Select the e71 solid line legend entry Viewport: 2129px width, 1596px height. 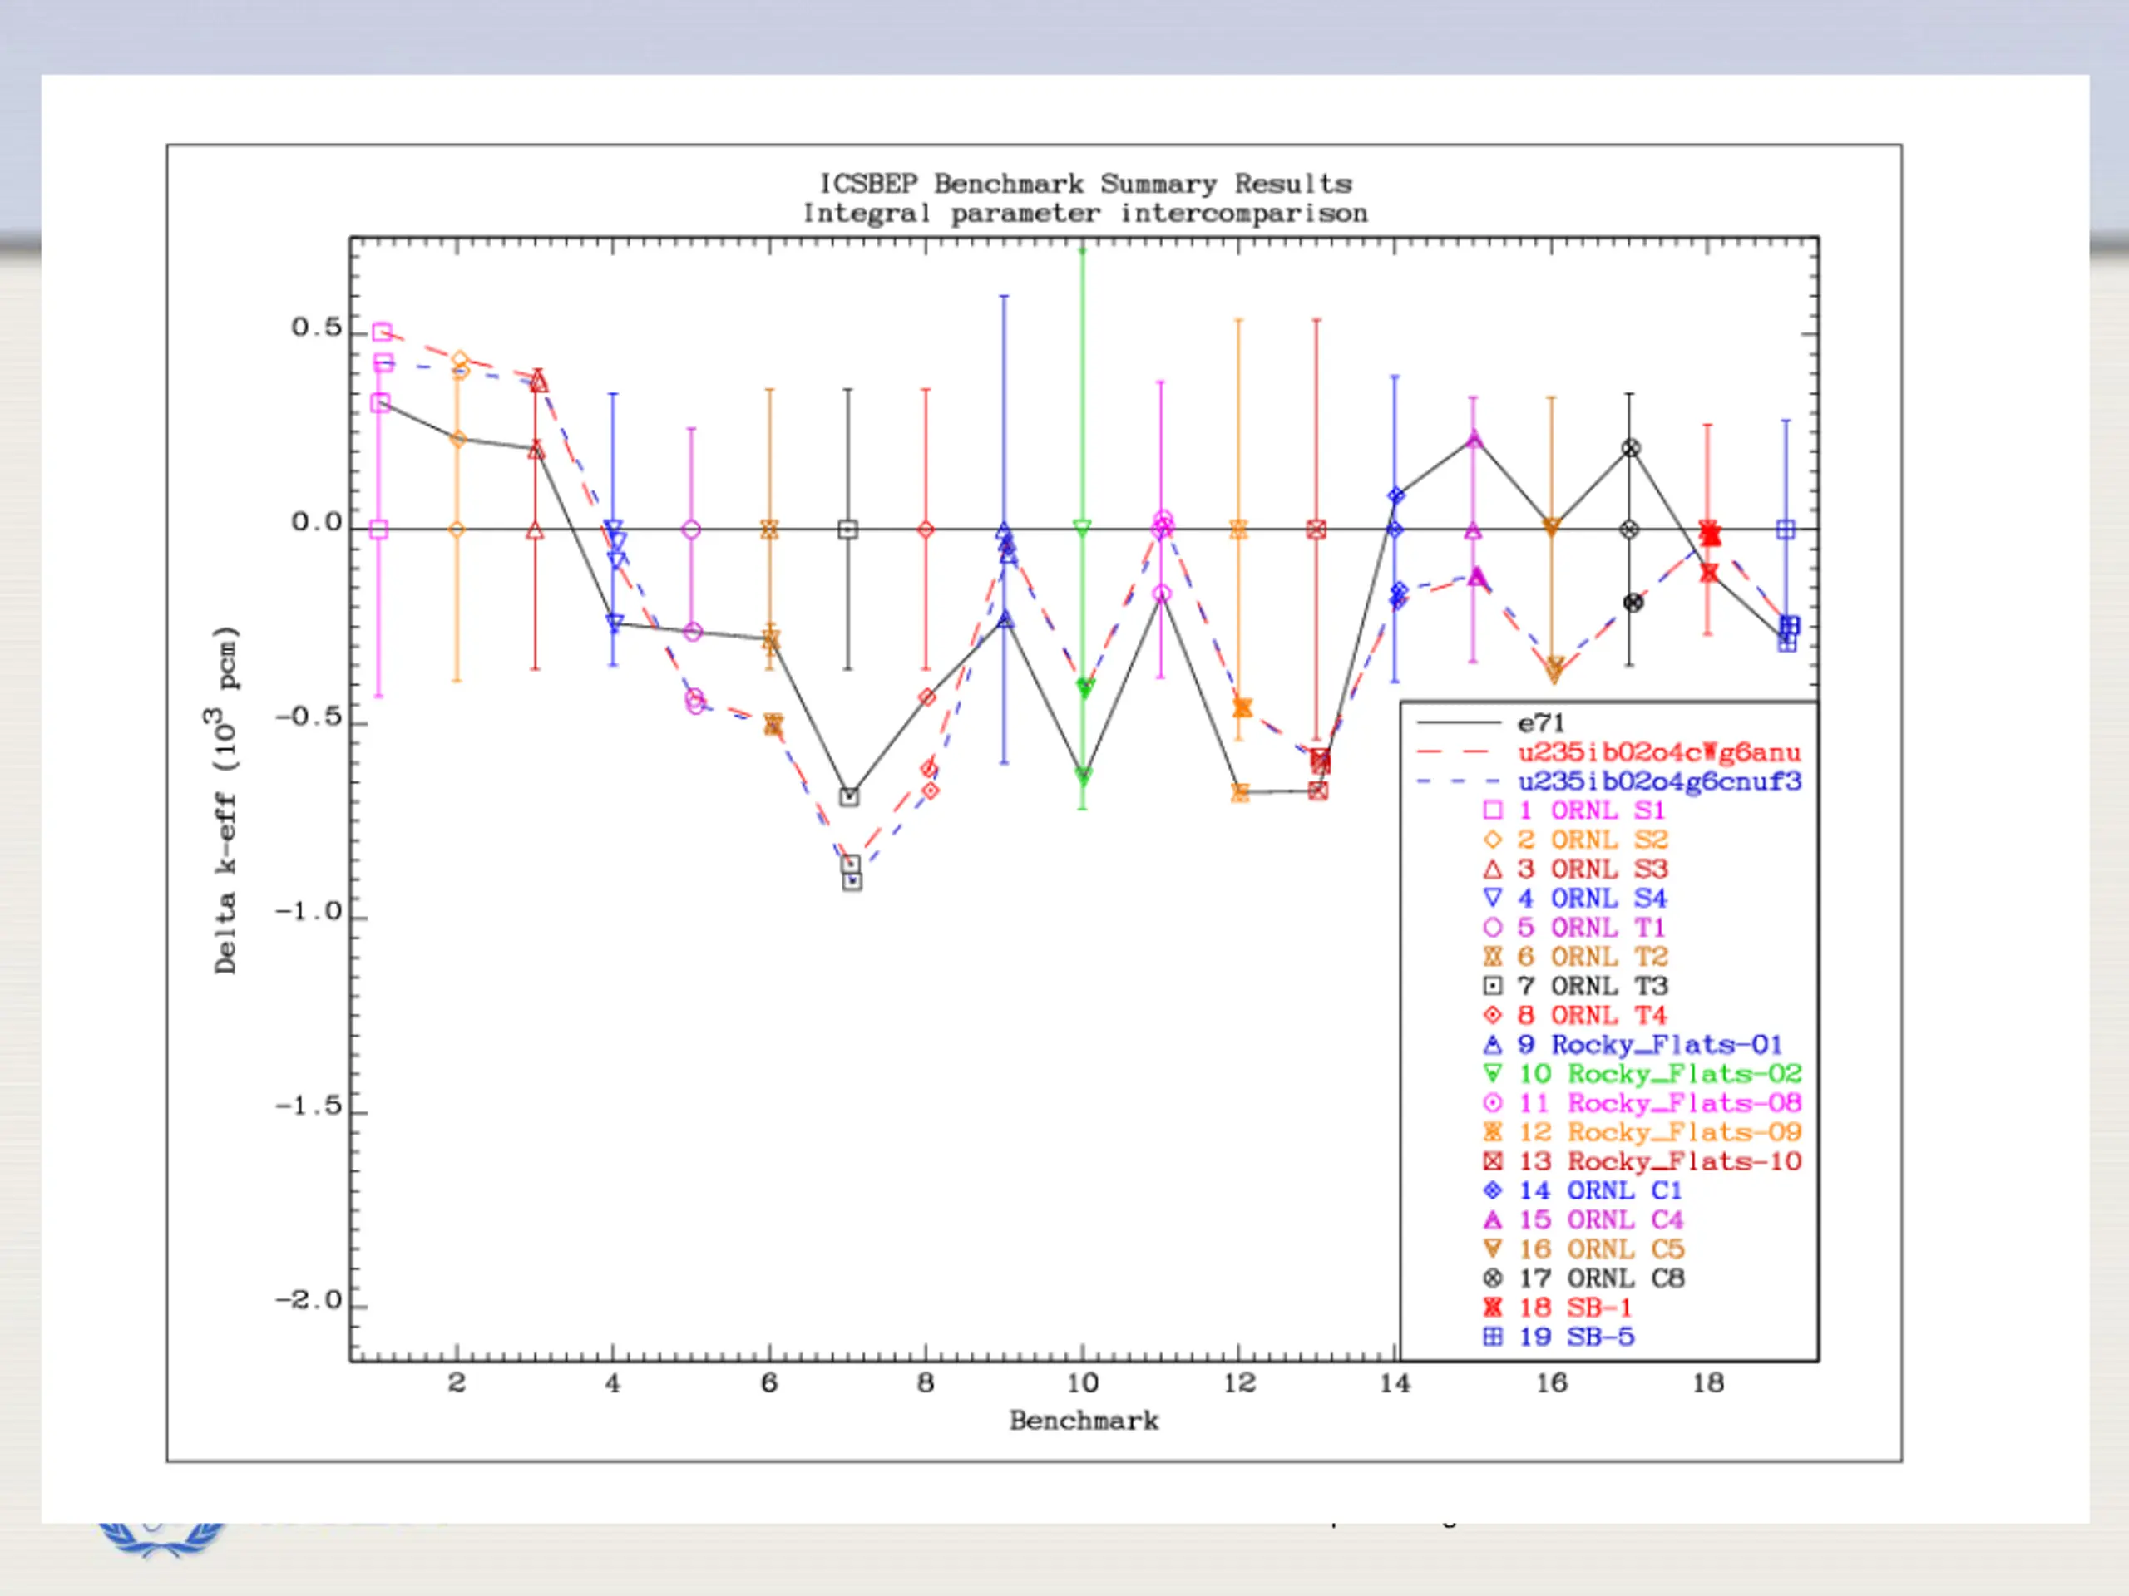coord(1492,722)
